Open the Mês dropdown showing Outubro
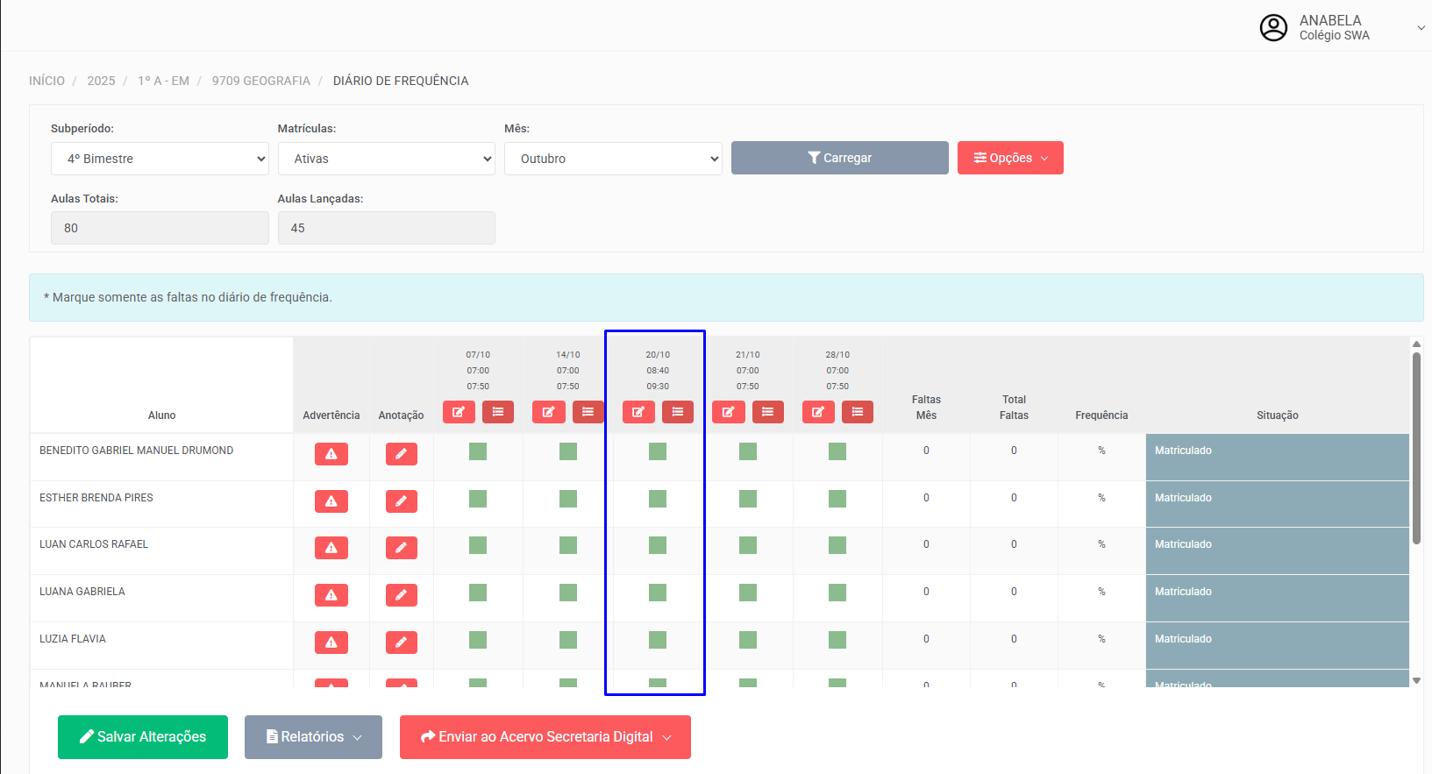Screen dimensions: 1432x774 613,159
